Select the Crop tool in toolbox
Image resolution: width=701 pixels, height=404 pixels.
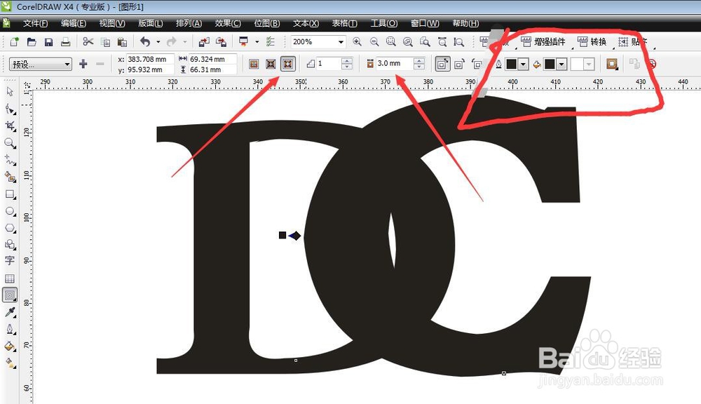pos(10,126)
